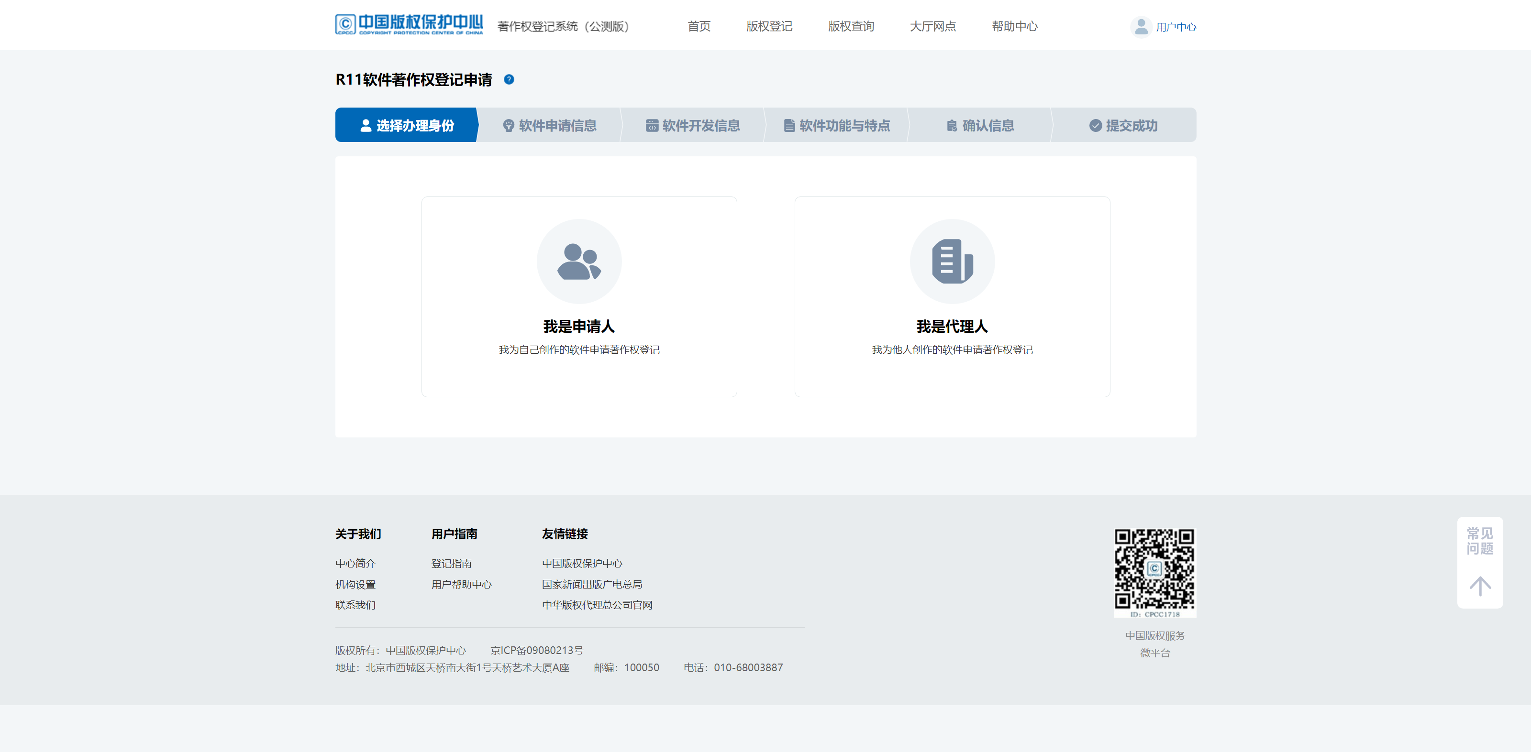Click the 用户指南 footer heading
Image resolution: width=1531 pixels, height=752 pixels.
[x=454, y=534]
